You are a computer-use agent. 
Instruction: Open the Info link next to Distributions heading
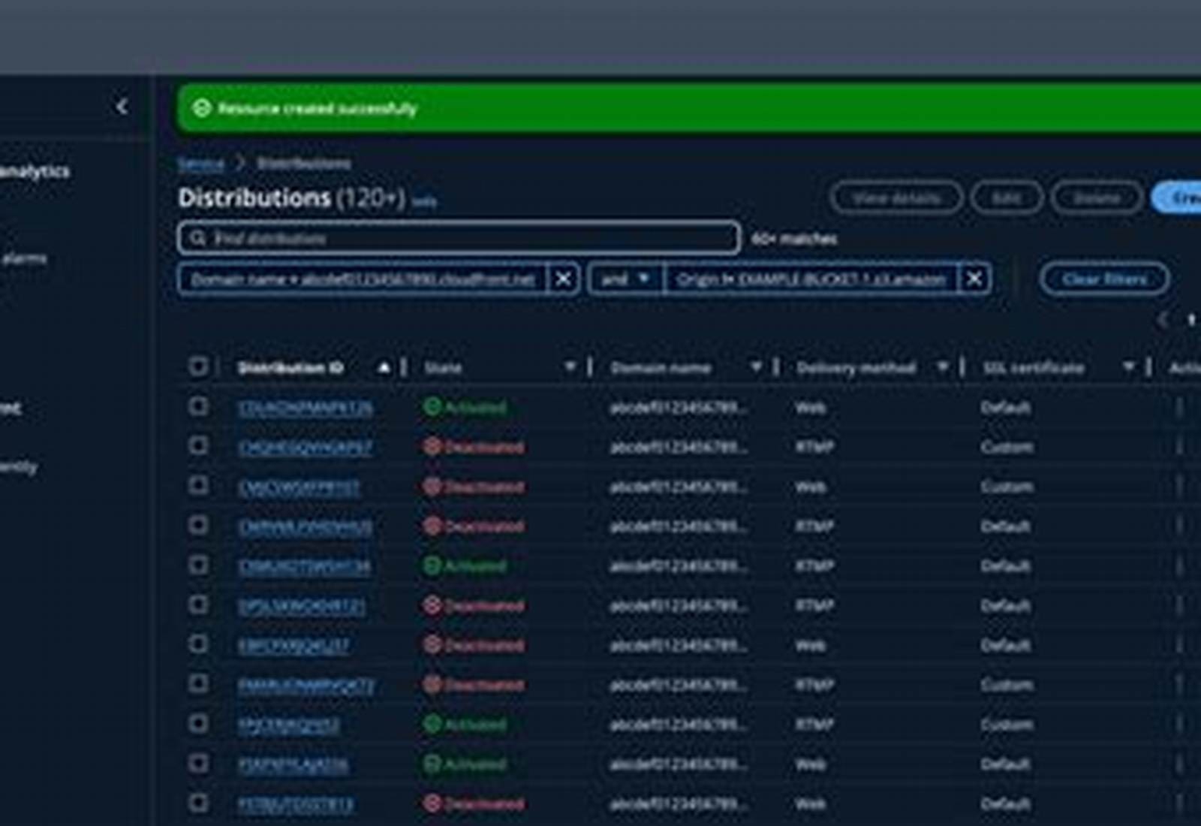click(x=424, y=201)
